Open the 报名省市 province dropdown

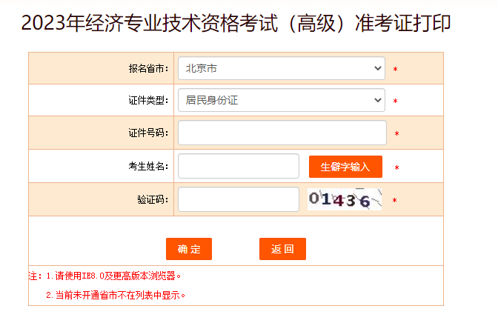282,69
